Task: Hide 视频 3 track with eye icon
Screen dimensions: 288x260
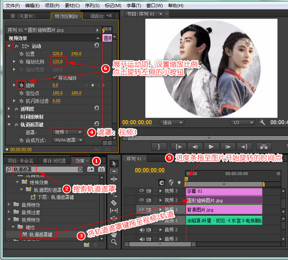Action: 142,190
